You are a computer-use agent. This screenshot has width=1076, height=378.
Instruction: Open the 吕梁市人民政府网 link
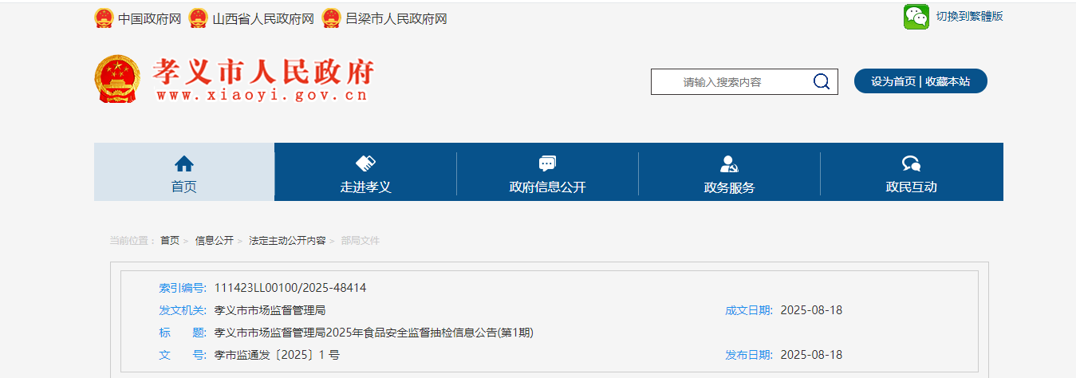coord(396,18)
